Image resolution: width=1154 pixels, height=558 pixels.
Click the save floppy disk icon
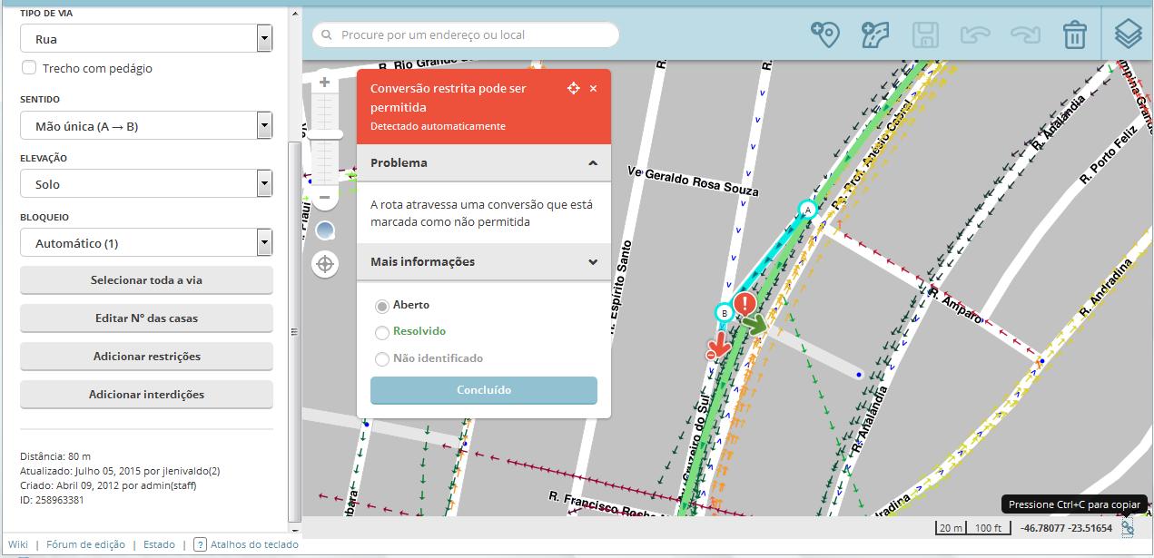click(x=925, y=35)
